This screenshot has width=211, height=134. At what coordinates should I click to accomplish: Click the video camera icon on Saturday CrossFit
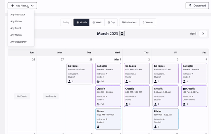click(x=184, y=89)
